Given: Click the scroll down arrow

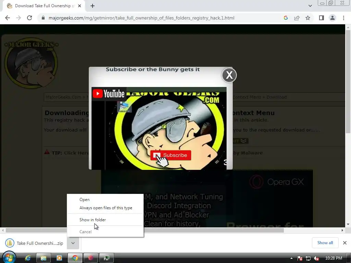Looking at the screenshot, I should [x=348, y=224].
